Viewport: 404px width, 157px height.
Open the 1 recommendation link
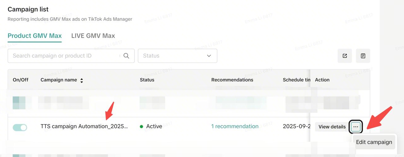point(235,127)
